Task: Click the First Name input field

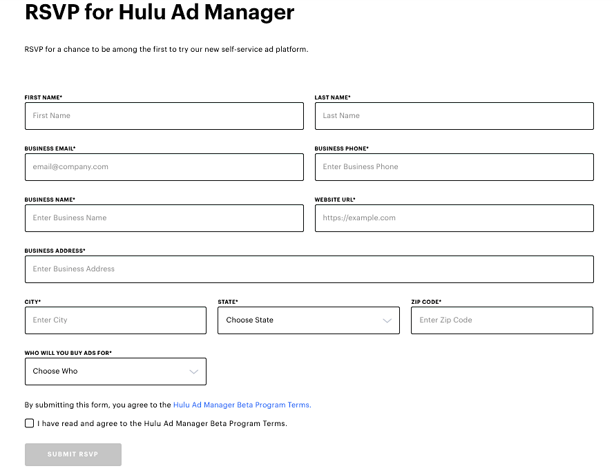Action: tap(164, 116)
